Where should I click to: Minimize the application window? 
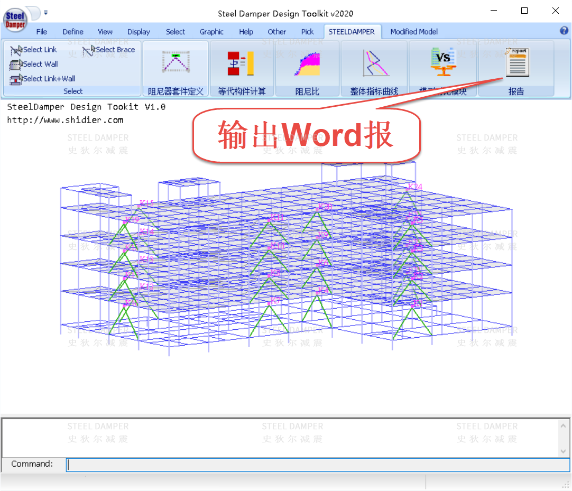[x=494, y=11]
